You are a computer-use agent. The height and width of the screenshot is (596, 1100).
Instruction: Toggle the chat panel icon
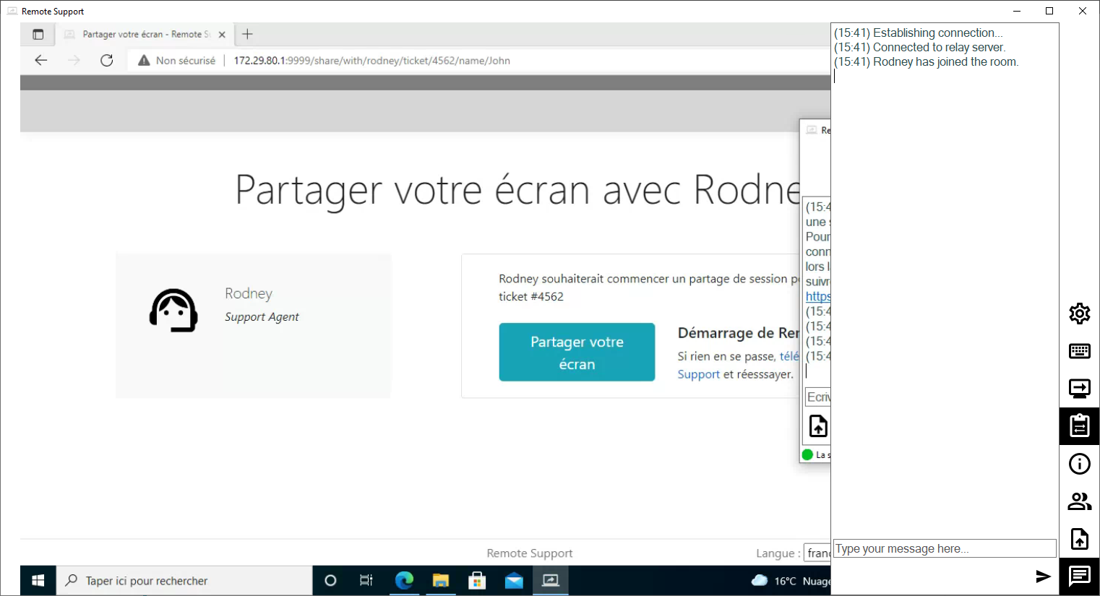[1079, 576]
